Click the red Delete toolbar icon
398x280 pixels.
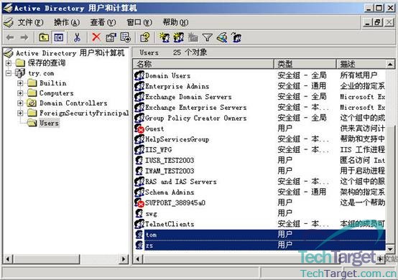click(x=96, y=37)
